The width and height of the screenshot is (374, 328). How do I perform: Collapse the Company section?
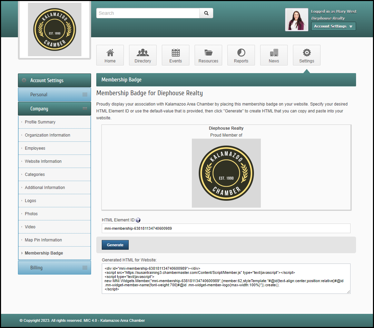pyautogui.click(x=55, y=109)
